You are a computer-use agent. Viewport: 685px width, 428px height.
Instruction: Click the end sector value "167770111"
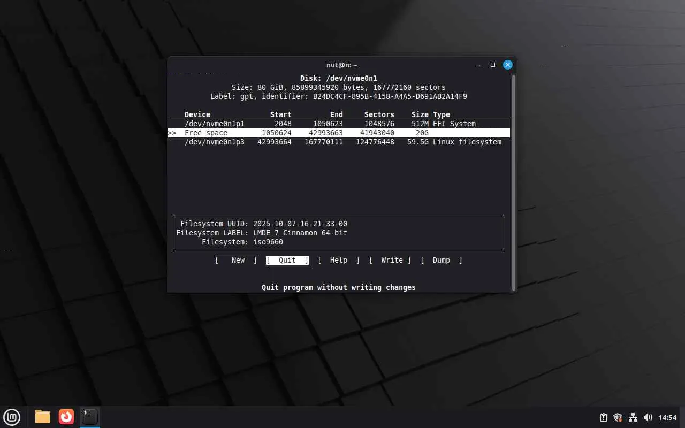tap(324, 142)
